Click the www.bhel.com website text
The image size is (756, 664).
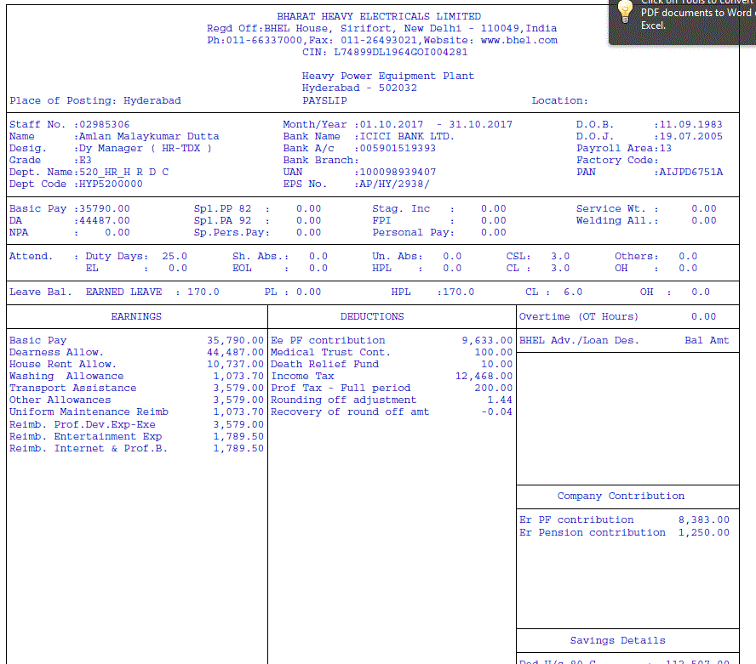click(518, 41)
